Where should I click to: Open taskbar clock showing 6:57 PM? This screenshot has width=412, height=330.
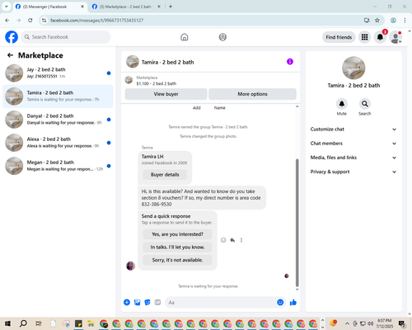(x=385, y=323)
